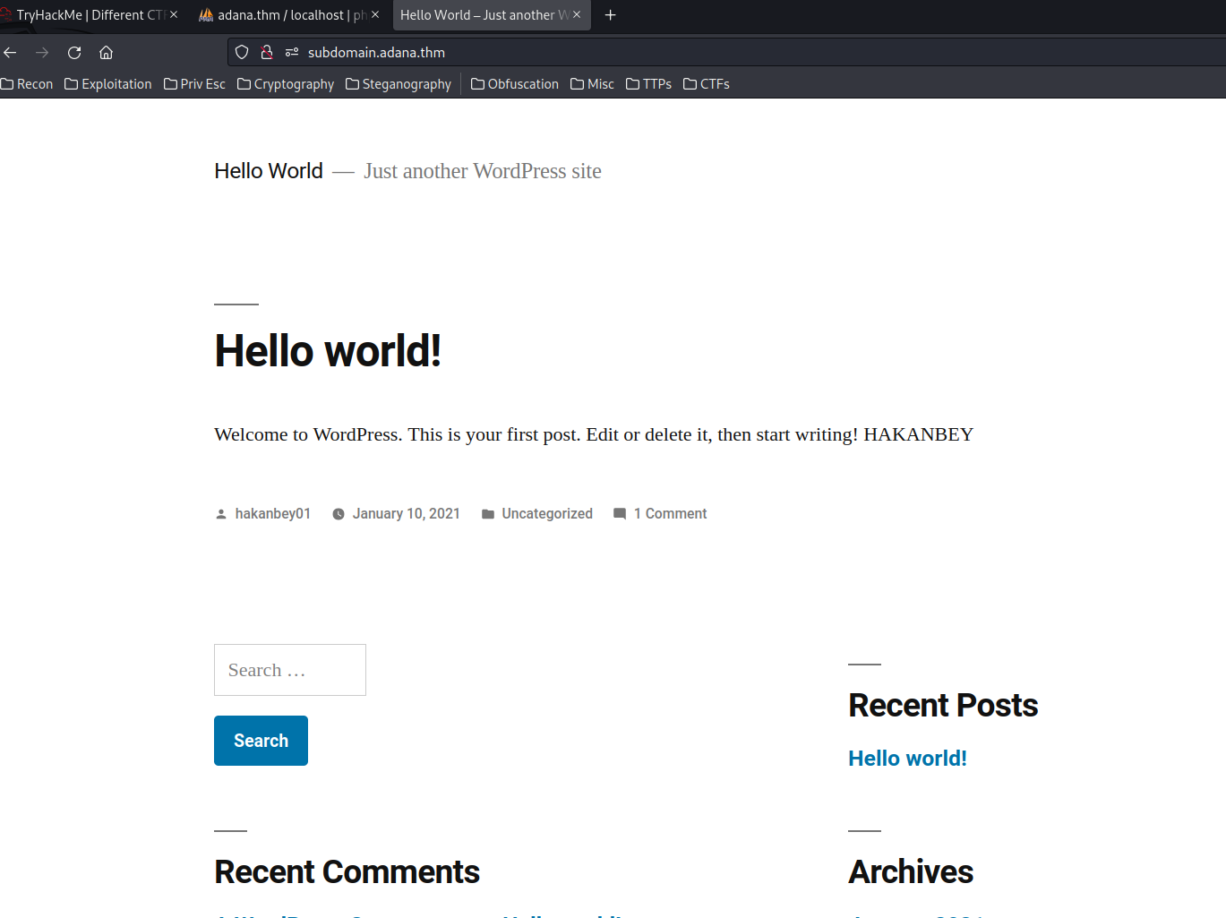Switch to the TryHackMe Different CTF tab
This screenshot has height=918, width=1226.
[x=90, y=15]
